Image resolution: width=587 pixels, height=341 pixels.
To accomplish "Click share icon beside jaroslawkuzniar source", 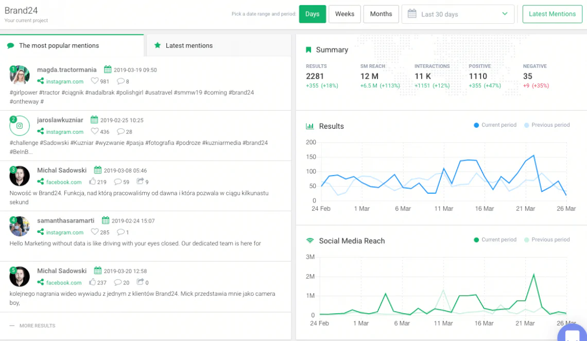I will [x=41, y=131].
